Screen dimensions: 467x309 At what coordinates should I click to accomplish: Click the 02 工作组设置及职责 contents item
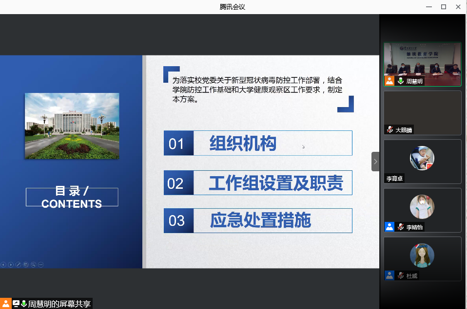click(x=258, y=183)
